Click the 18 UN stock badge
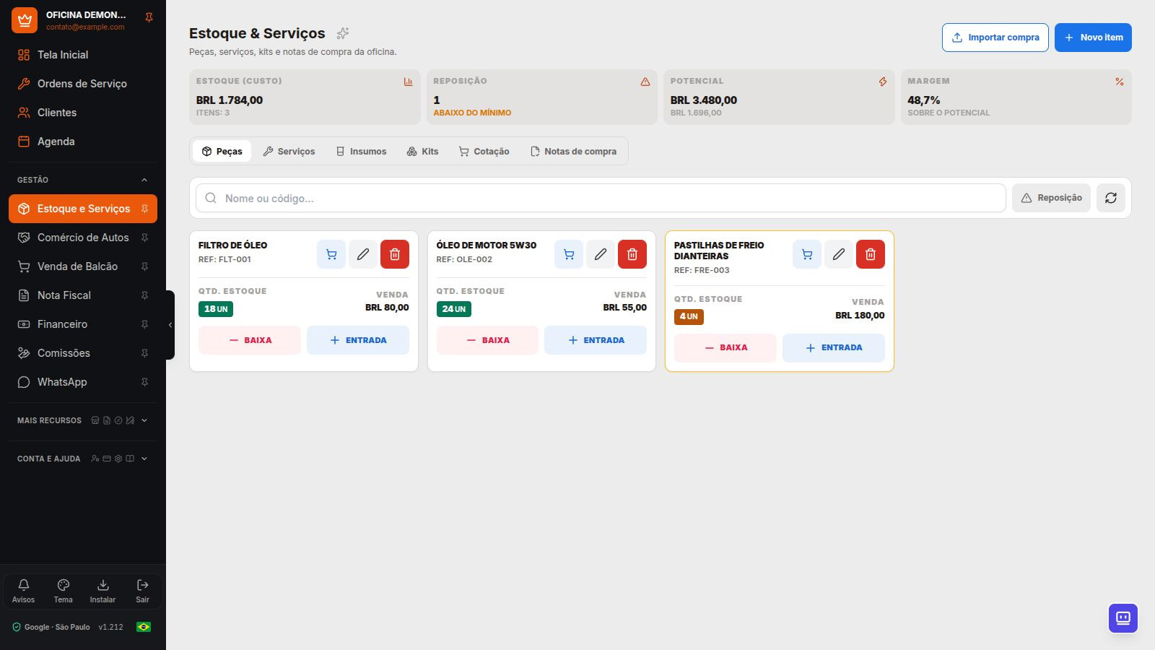 tap(216, 309)
